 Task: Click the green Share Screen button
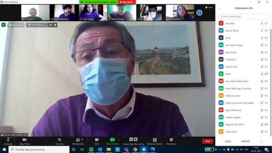(x=112, y=141)
